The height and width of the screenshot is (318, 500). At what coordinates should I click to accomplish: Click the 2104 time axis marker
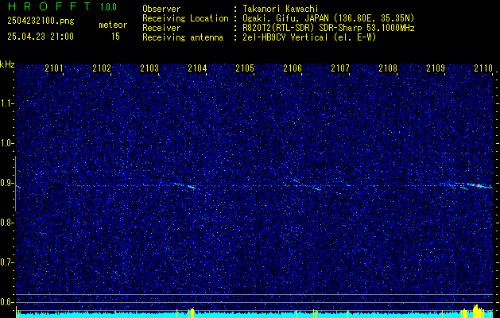pyautogui.click(x=197, y=68)
